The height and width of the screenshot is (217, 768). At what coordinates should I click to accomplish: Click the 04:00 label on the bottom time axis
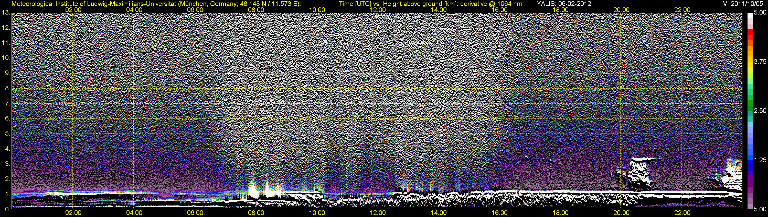coord(134,213)
